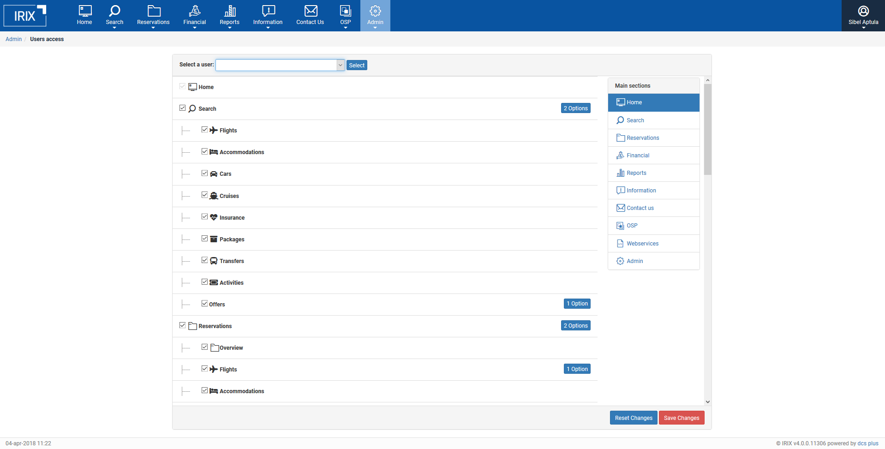Click the Contact Us envelope icon

point(311,11)
